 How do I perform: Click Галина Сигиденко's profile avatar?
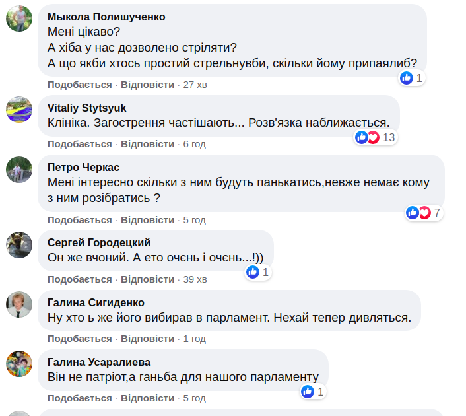click(x=19, y=304)
